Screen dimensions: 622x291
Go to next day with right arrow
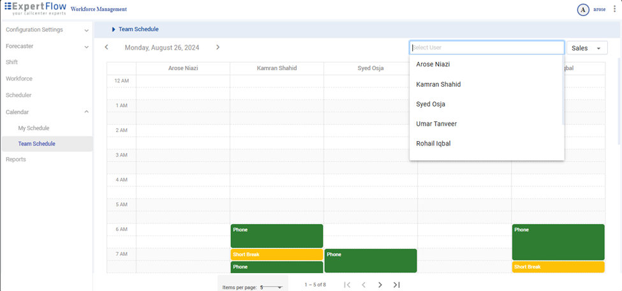click(x=218, y=47)
